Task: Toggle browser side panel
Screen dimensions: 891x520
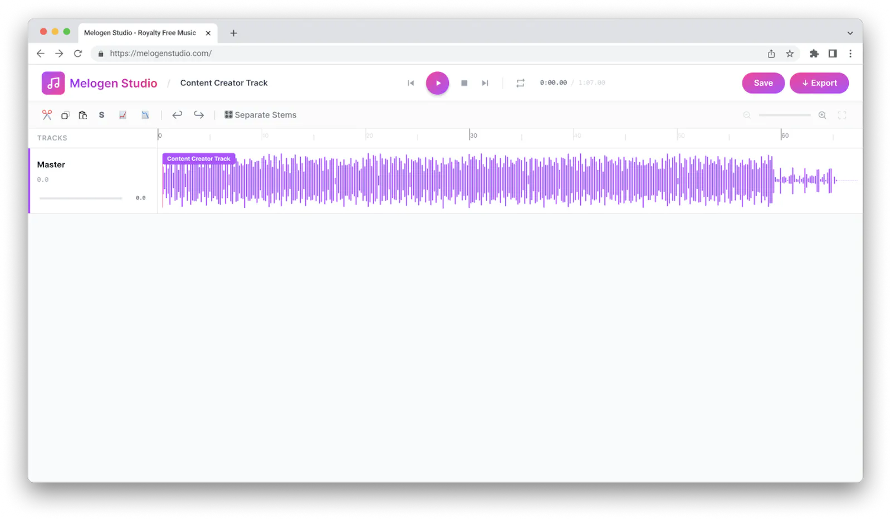Action: pyautogui.click(x=833, y=54)
